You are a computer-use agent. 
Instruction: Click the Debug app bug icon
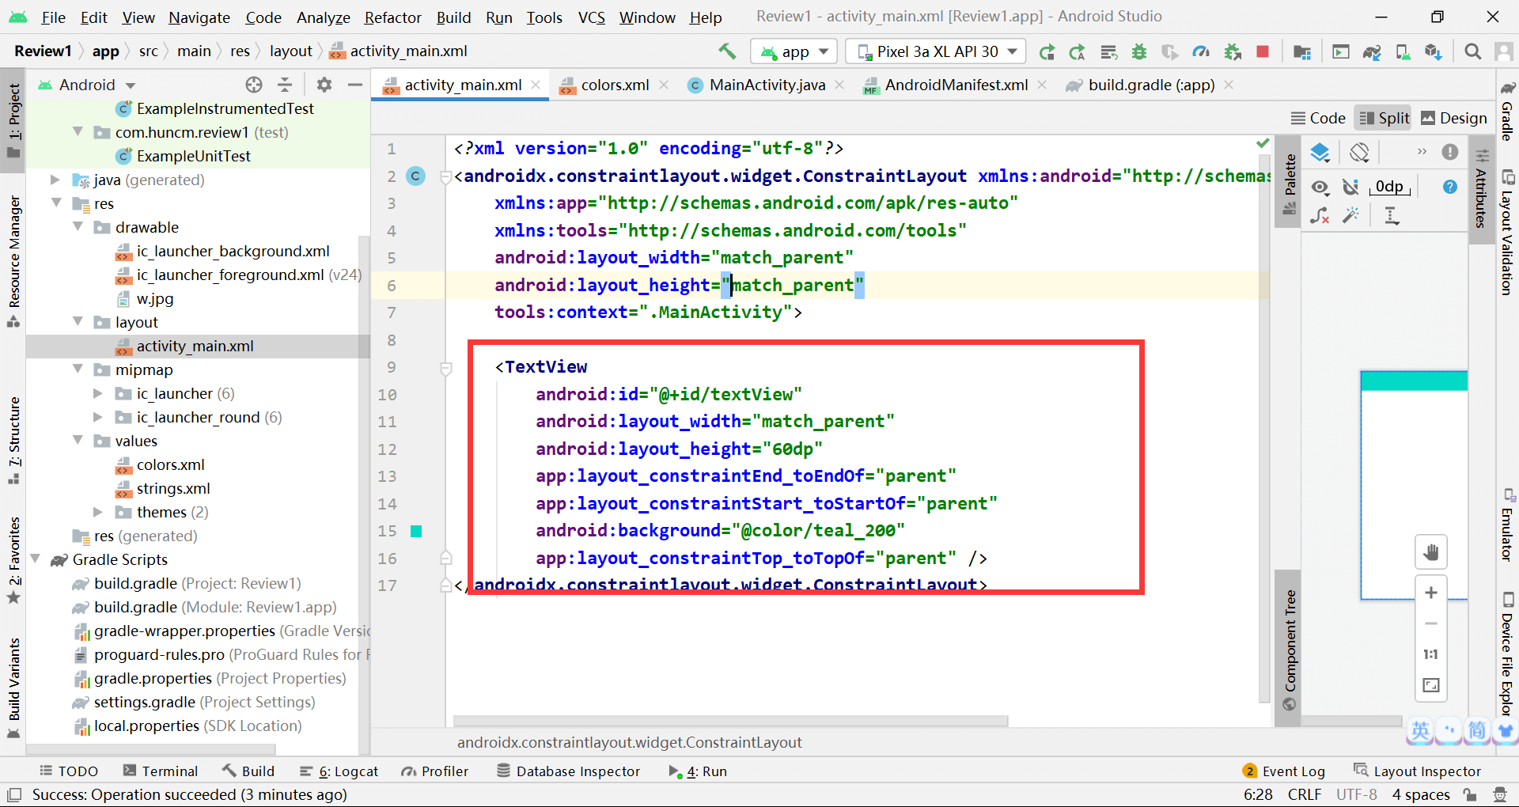tap(1139, 51)
